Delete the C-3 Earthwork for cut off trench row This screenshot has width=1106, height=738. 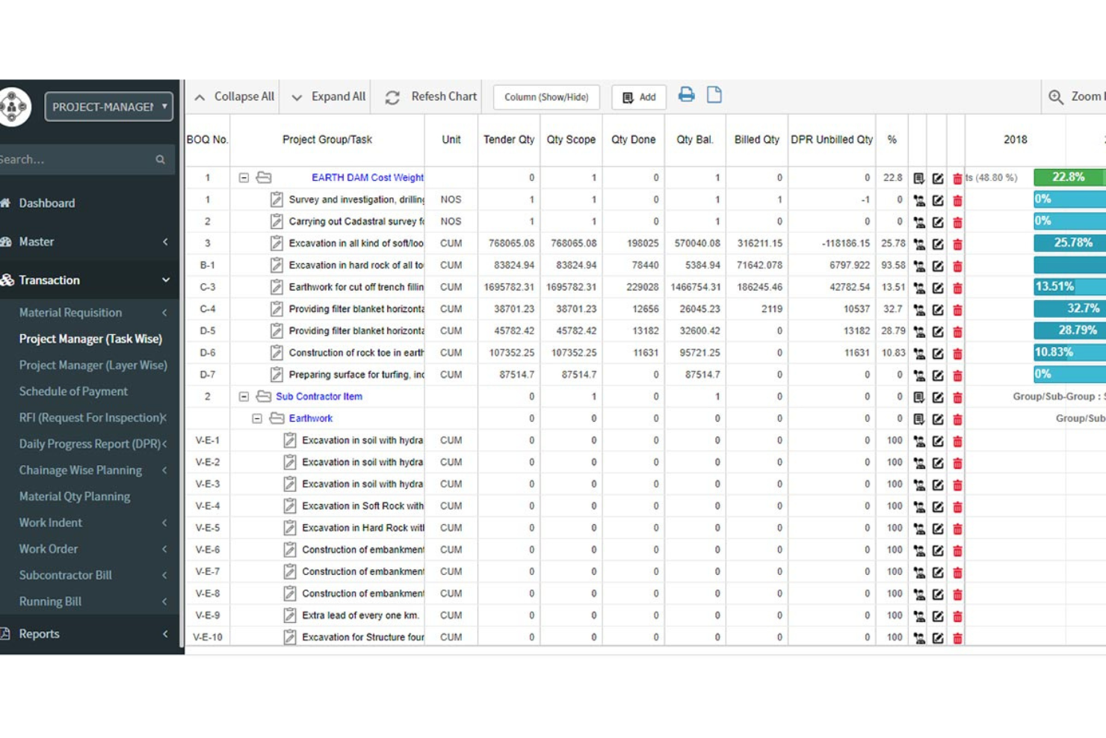tap(957, 287)
